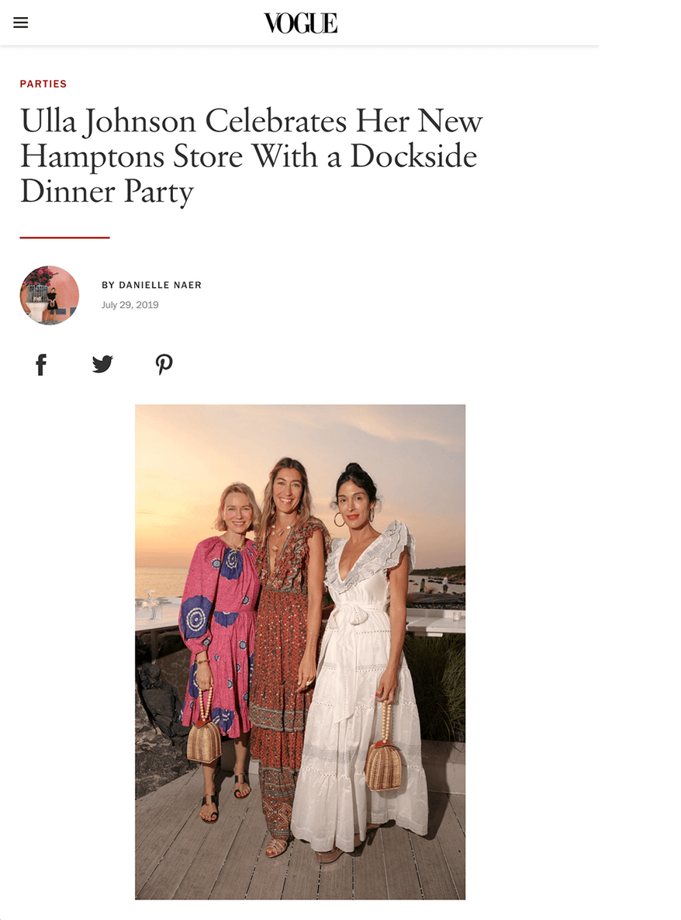The image size is (681, 920).
Task: Open the hamburger navigation menu
Action: [20, 23]
